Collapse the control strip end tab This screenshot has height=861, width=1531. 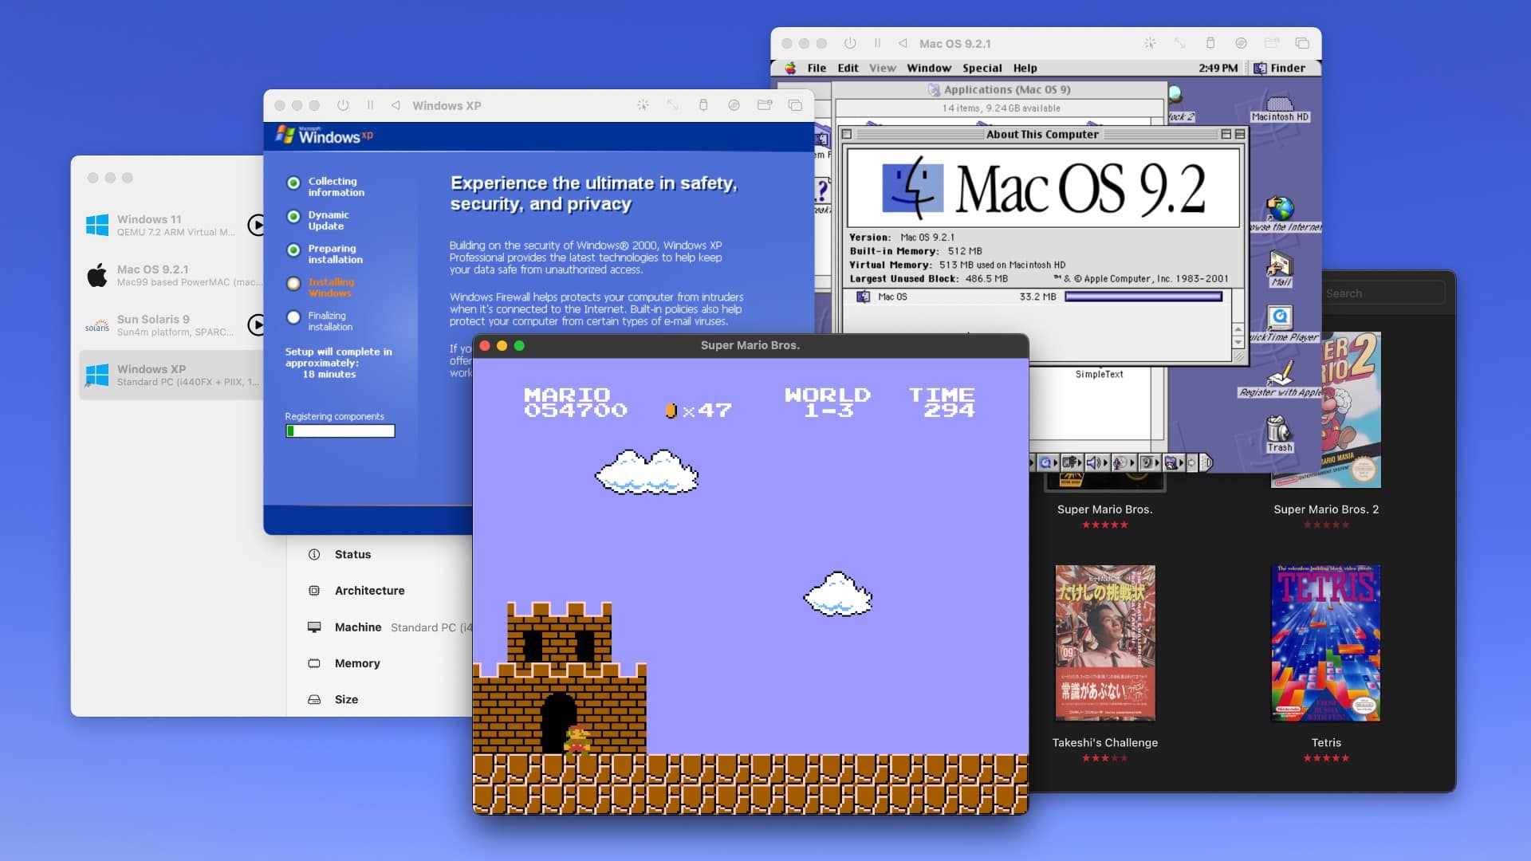[x=1206, y=462]
